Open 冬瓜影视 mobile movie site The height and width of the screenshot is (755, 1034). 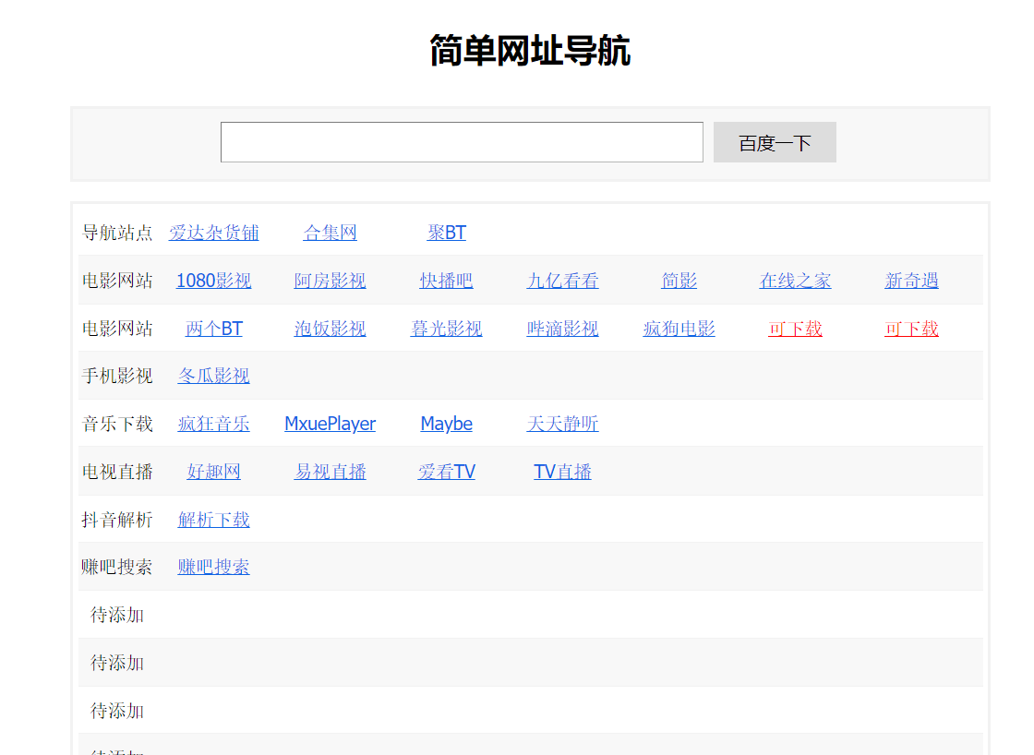pos(213,376)
